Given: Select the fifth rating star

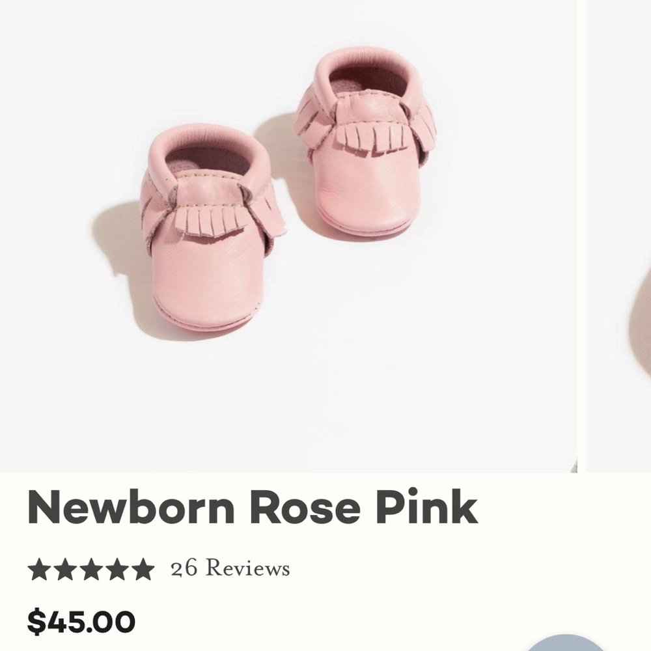Looking at the screenshot, I should (x=141, y=570).
